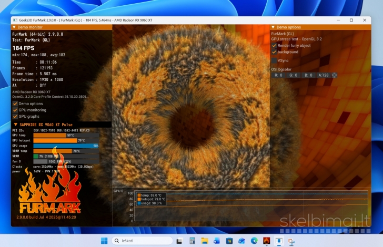Open Task View from the taskbar
383x247 pixels.
pyautogui.click(x=179, y=241)
